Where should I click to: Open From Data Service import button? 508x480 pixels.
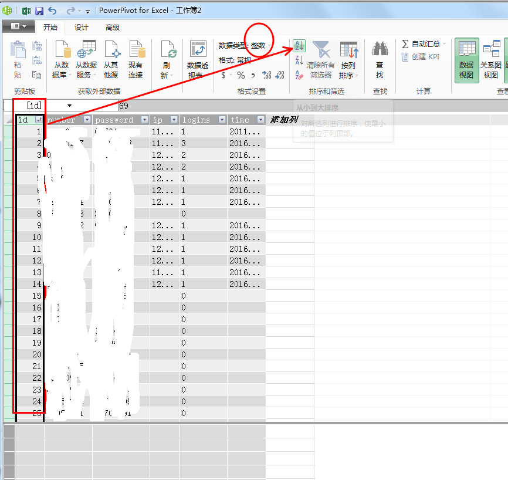pos(86,60)
